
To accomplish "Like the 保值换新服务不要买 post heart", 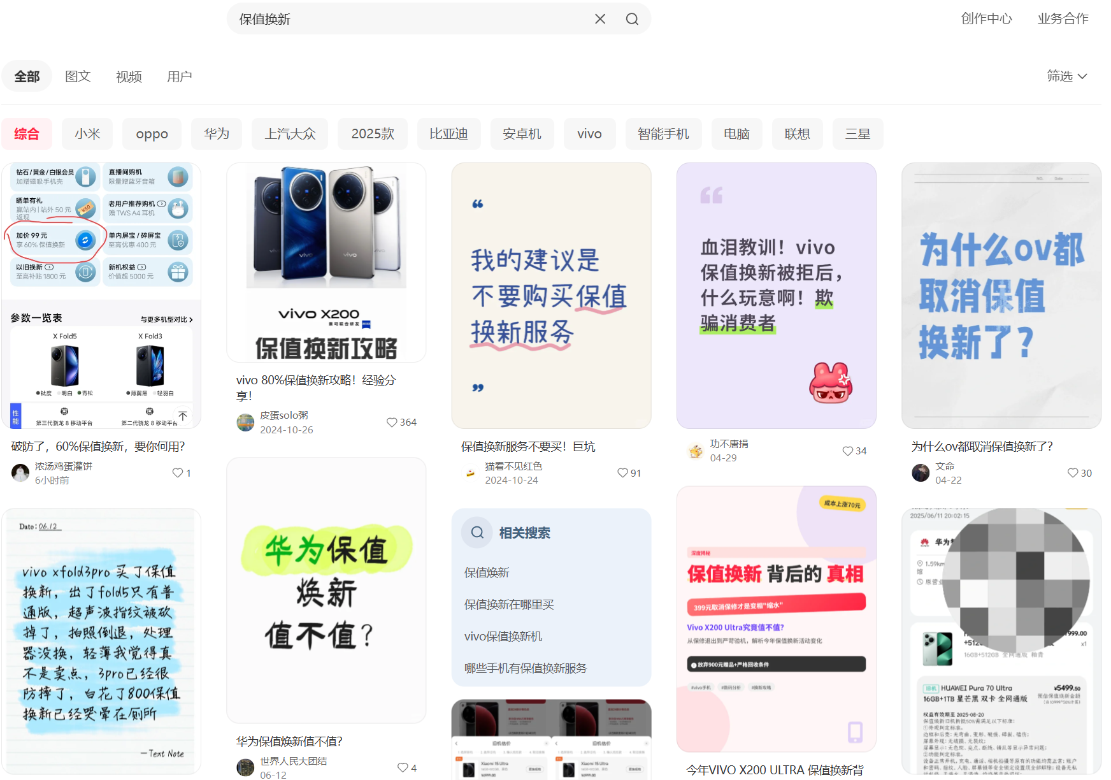I will 622,473.
